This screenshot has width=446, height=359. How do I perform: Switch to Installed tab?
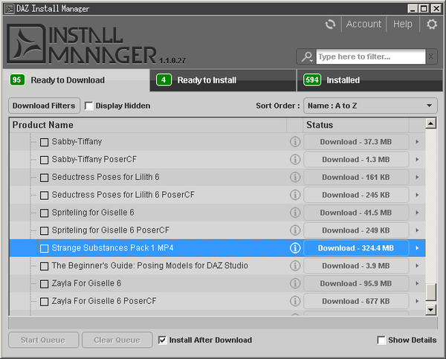click(369, 80)
